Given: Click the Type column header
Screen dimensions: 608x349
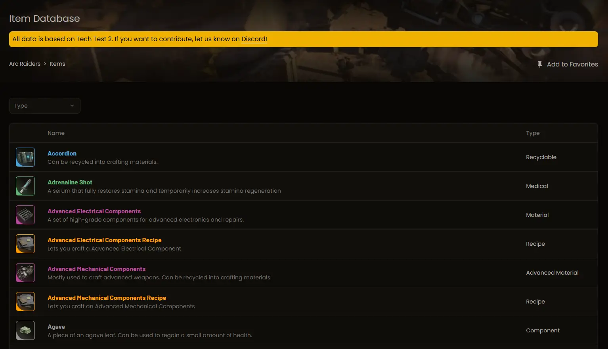Looking at the screenshot, I should (x=532, y=133).
